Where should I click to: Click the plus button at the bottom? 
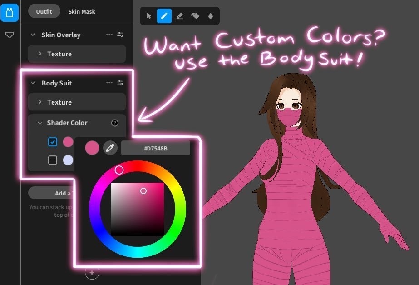(92, 272)
